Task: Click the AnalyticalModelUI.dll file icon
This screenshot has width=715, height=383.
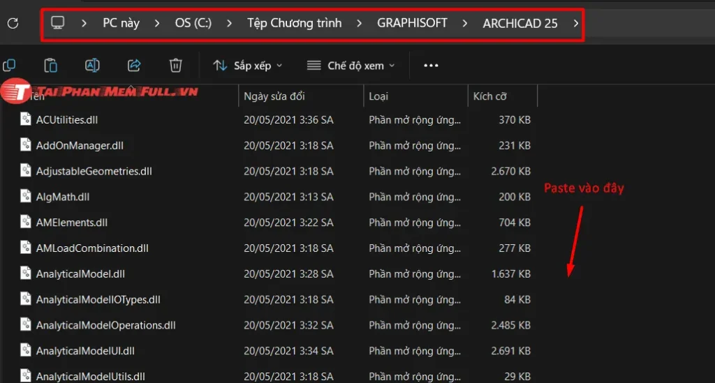Action: (26, 350)
